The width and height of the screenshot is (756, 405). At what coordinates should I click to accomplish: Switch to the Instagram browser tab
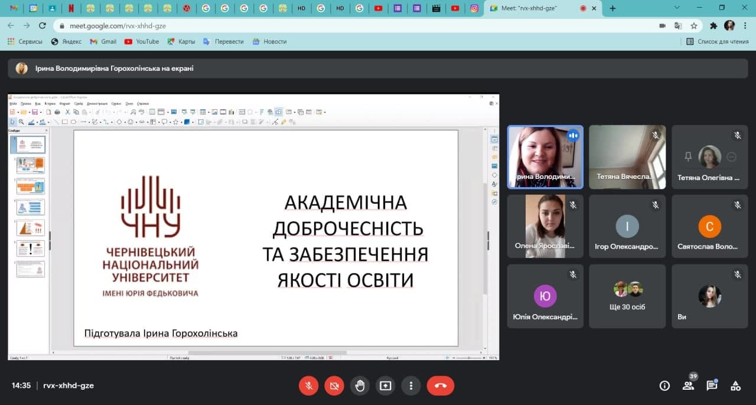tap(474, 8)
